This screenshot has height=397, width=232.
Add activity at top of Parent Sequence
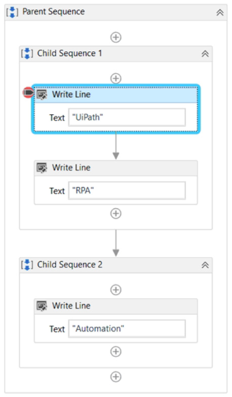[116, 38]
